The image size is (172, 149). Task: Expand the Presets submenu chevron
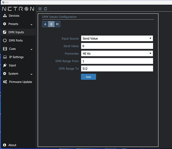(31, 24)
